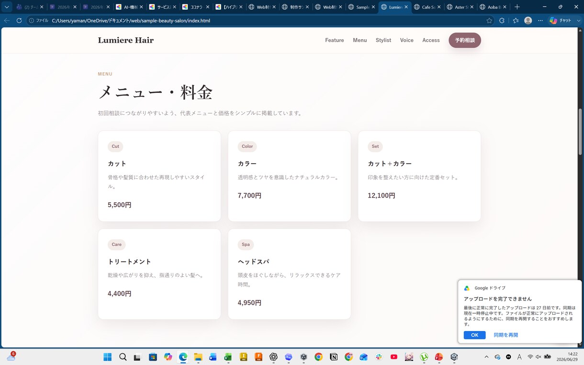Open File Explorer from taskbar
Viewport: 584px width, 365px height.
point(198,357)
